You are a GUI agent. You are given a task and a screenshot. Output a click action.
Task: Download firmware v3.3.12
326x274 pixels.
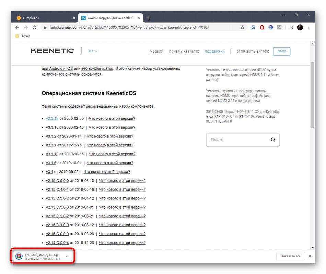[52, 119]
